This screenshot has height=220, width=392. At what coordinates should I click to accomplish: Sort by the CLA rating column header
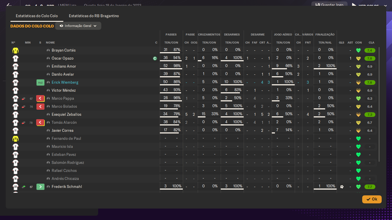click(371, 43)
